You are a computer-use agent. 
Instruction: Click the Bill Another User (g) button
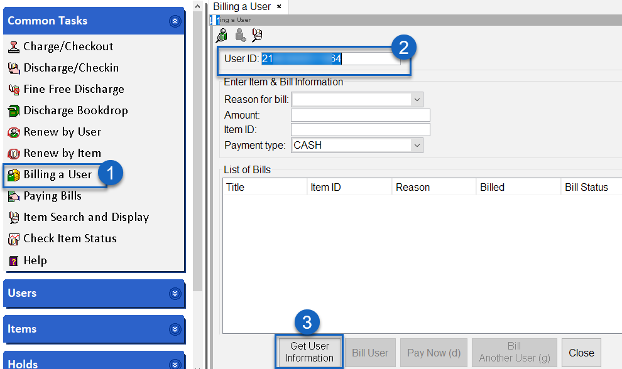click(515, 353)
